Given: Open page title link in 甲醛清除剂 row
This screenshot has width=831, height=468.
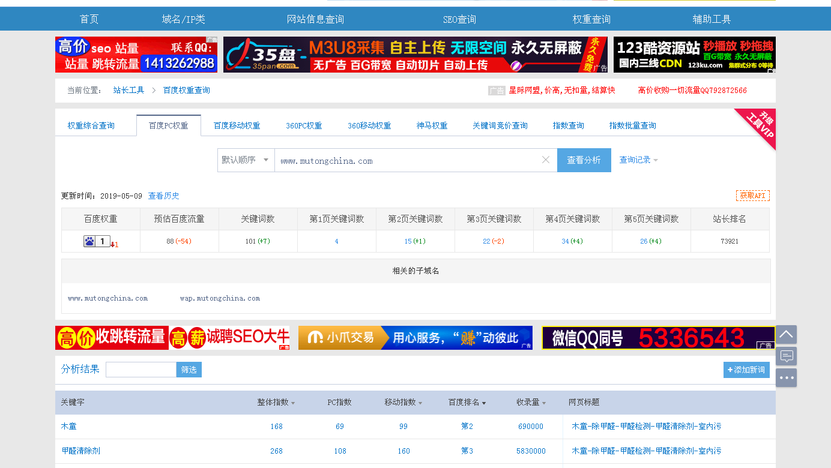Looking at the screenshot, I should tap(646, 451).
